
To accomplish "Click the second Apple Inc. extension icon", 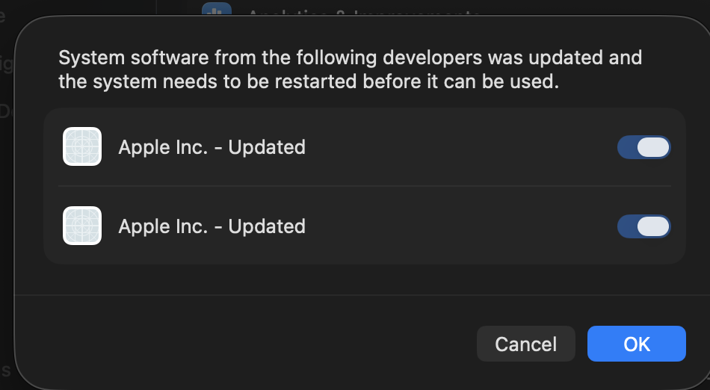I will pyautogui.click(x=82, y=226).
